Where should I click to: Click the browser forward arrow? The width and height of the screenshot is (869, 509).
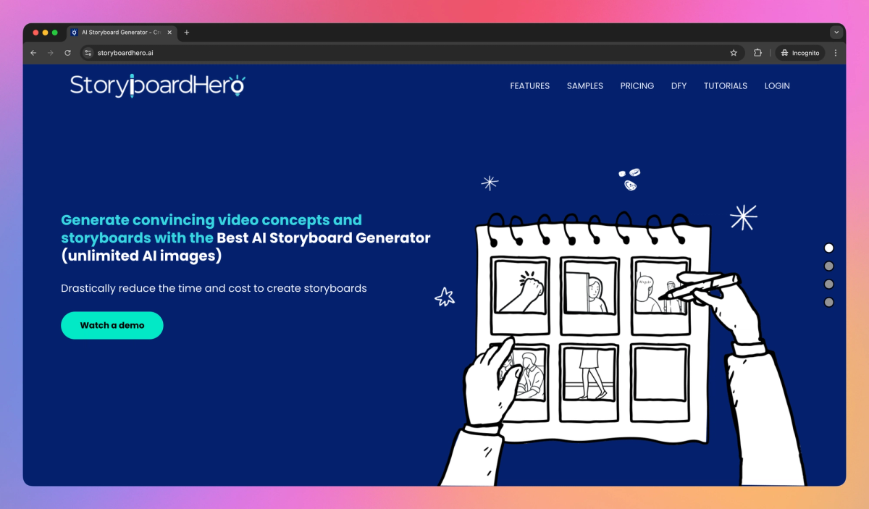click(x=51, y=53)
